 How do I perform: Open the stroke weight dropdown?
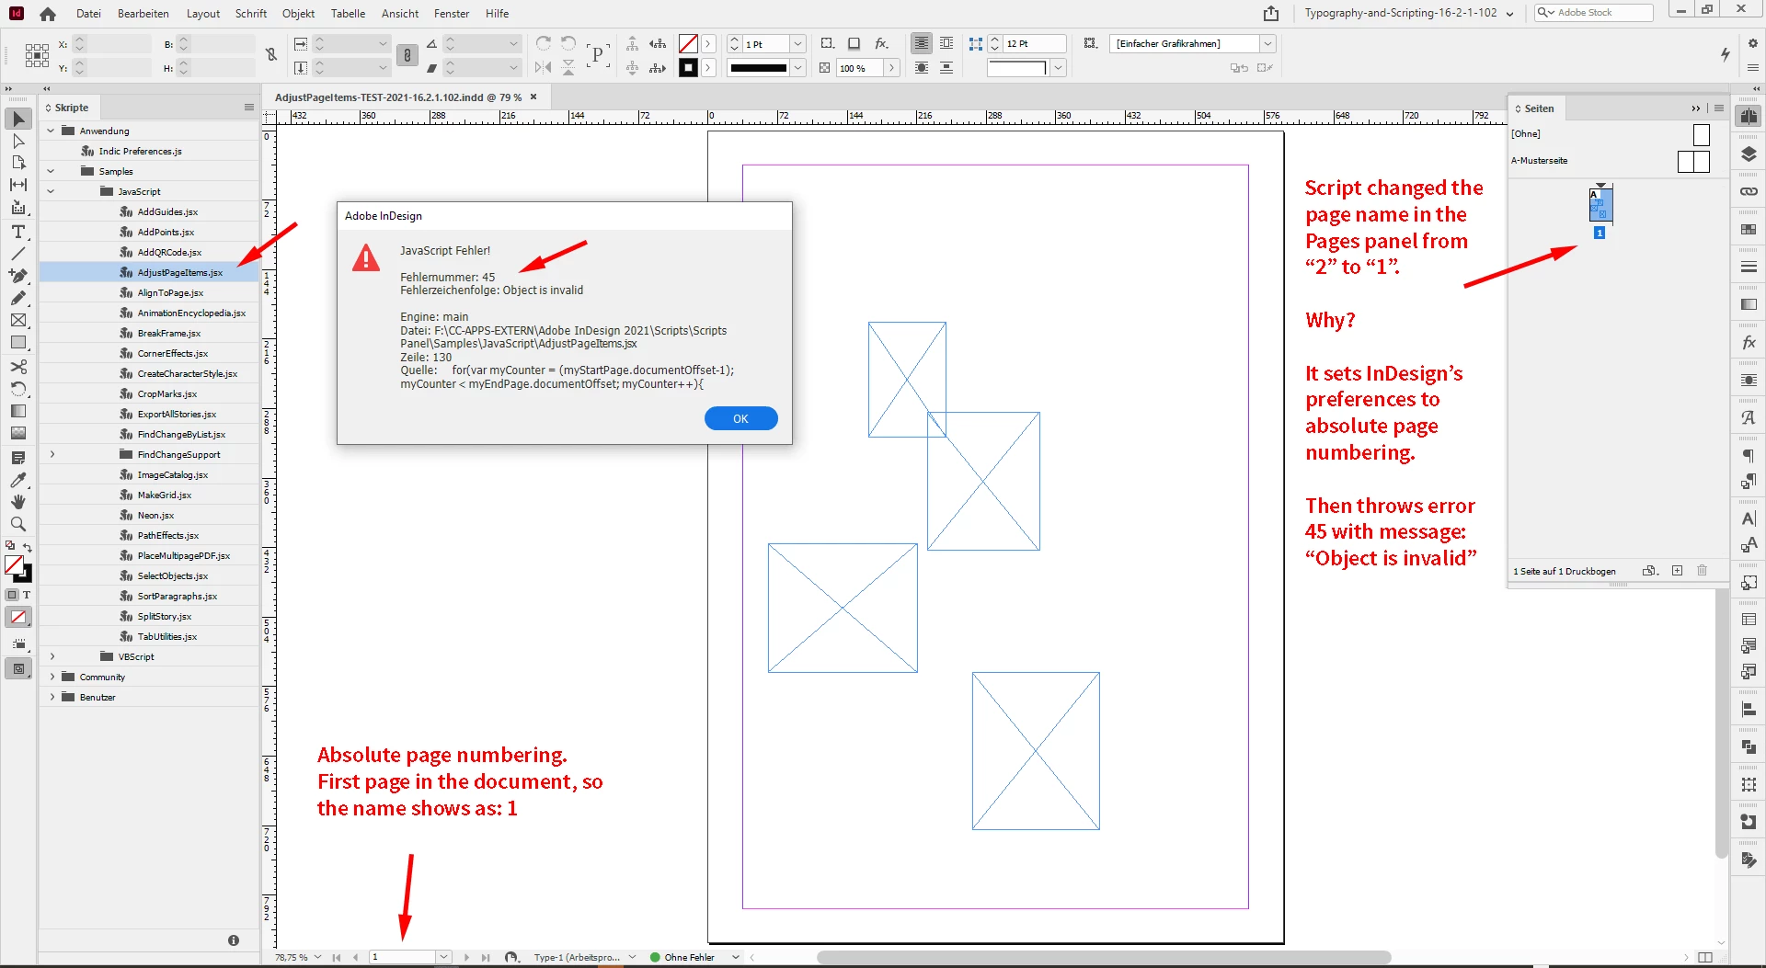(797, 44)
